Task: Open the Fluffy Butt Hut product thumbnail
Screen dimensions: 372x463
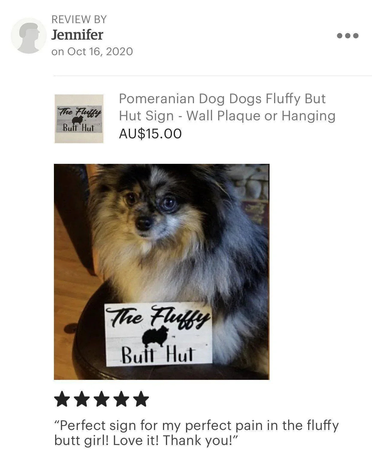Action: [79, 119]
